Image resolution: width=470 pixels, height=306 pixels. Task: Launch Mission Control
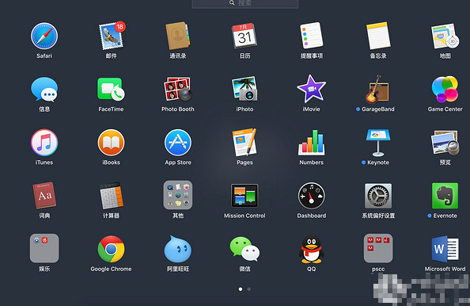(x=244, y=196)
